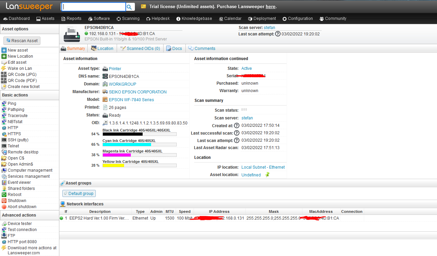Click the help icon beside Created at
The width and height of the screenshot is (437, 256).
pos(237,125)
